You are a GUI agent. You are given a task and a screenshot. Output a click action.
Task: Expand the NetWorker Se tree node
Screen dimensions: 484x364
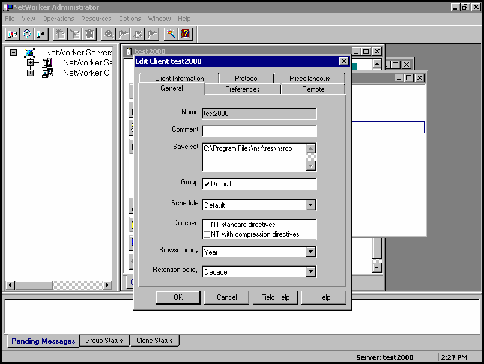(30, 63)
